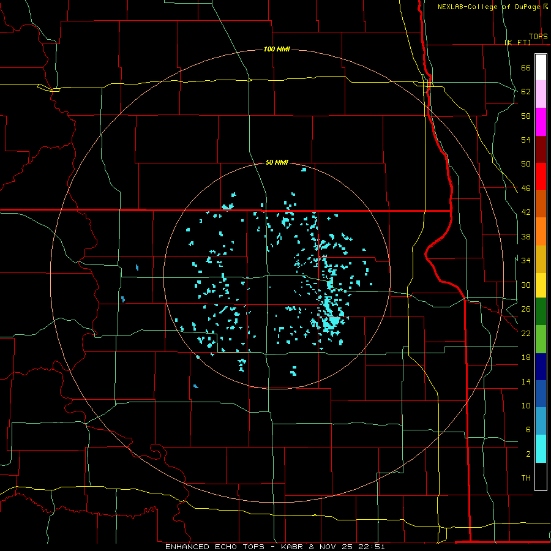Click the 54 legend value

point(526,140)
